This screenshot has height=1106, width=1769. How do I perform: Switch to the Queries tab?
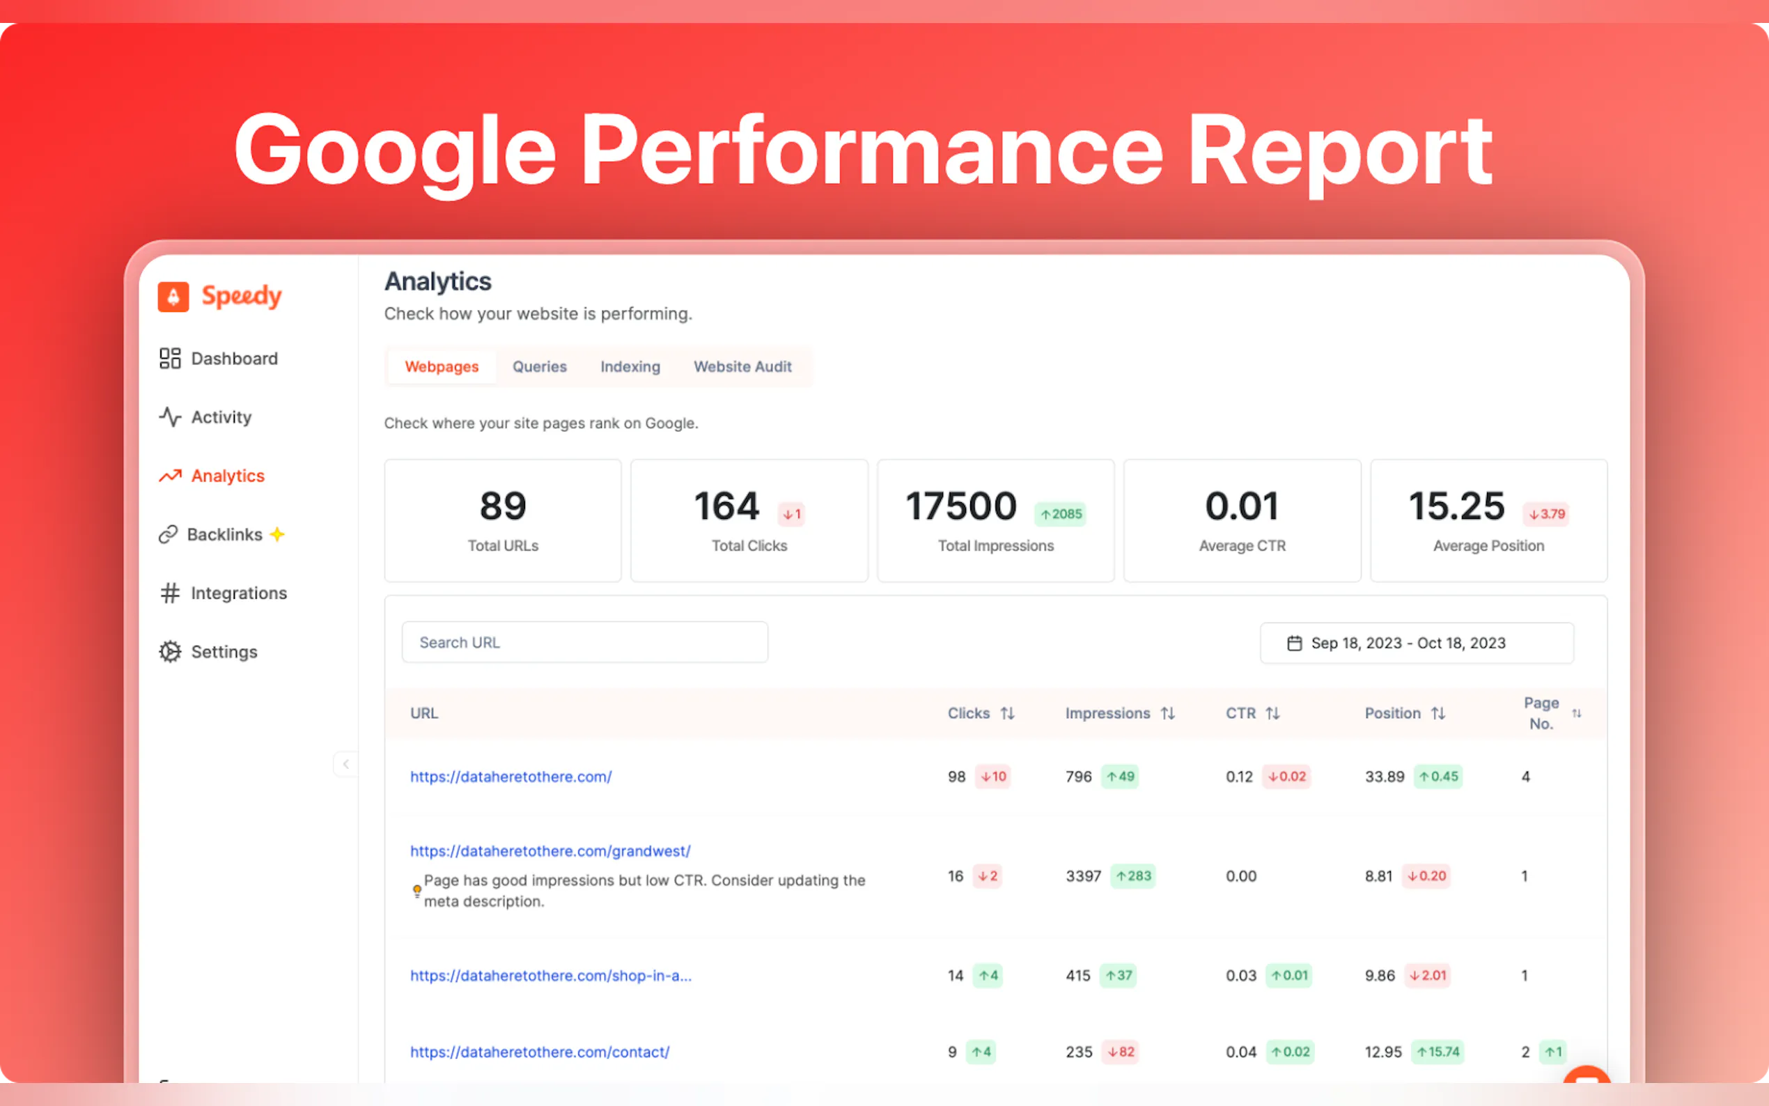[x=539, y=366]
